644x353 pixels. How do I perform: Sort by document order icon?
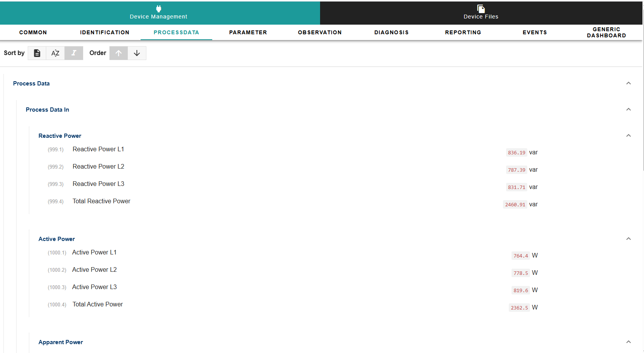pos(37,53)
